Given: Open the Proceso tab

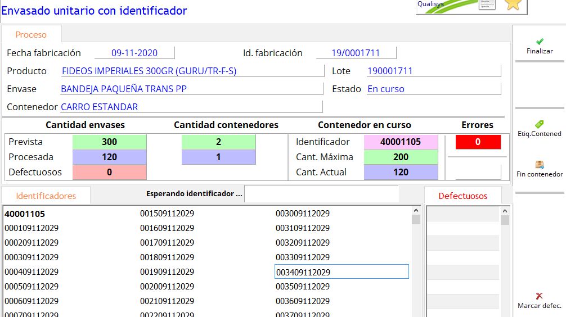Looking at the screenshot, I should pos(31,35).
